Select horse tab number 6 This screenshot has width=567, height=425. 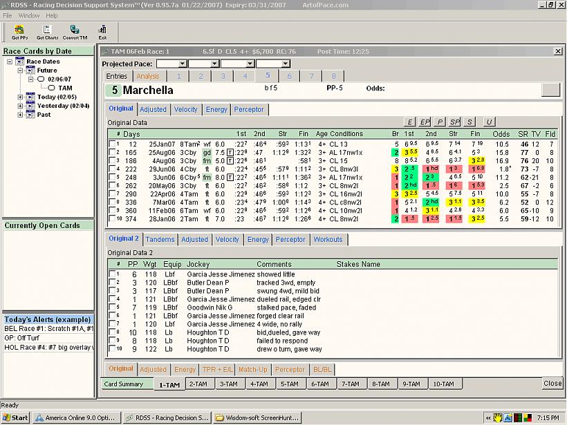tap(289, 76)
